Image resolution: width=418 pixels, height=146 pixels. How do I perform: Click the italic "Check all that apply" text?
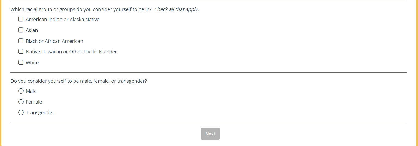(x=176, y=9)
